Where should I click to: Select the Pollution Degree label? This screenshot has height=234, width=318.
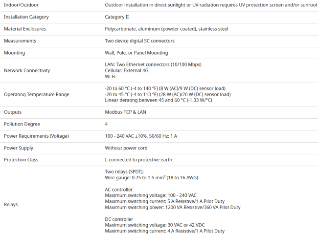pyautogui.click(x=22, y=124)
